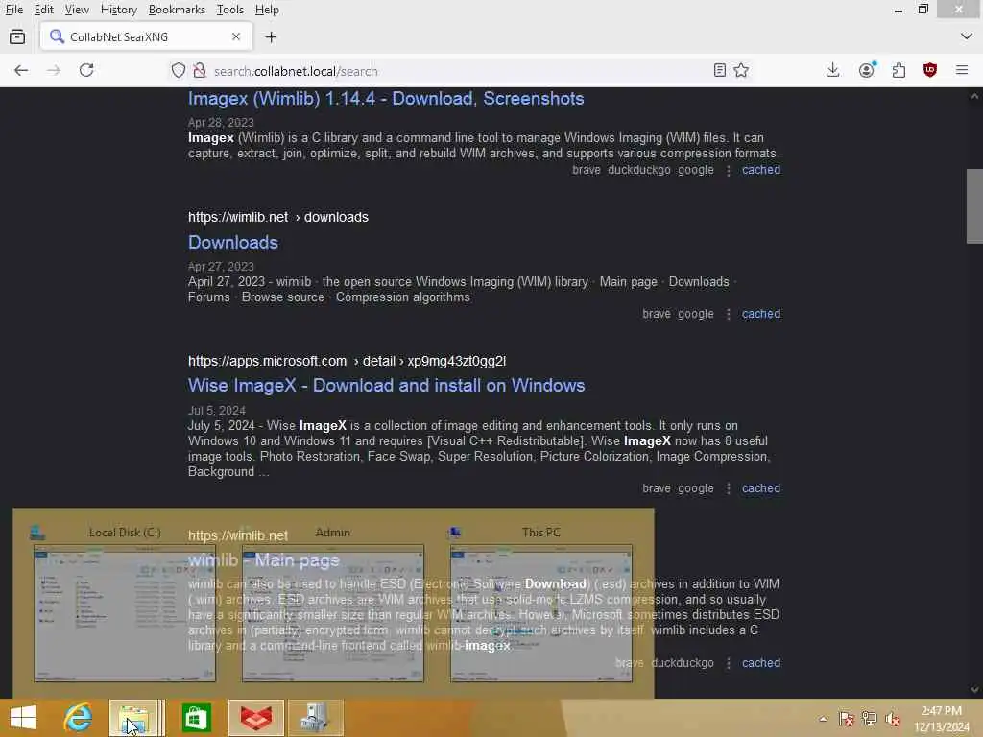Go back to the previous page
The height and width of the screenshot is (737, 983).
(21, 70)
